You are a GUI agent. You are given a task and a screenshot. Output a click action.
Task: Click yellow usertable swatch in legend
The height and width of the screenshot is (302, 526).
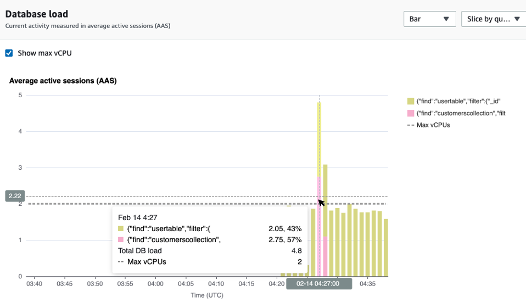point(410,101)
